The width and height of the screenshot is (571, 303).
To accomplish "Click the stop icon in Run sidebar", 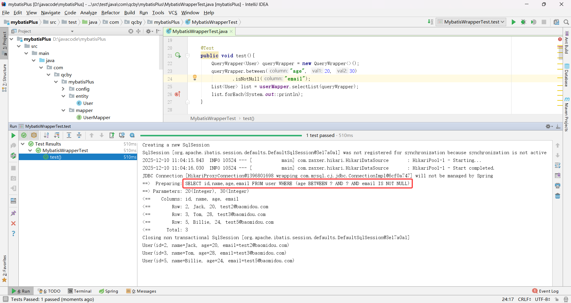I will [13, 168].
